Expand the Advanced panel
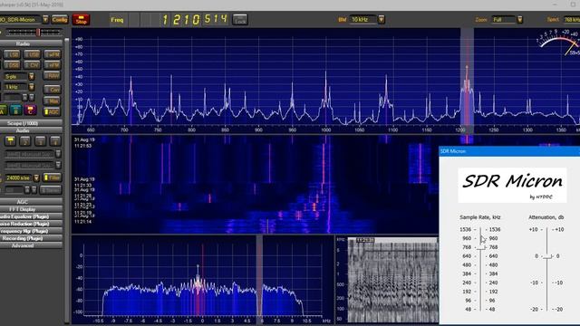Image resolution: width=580 pixels, height=326 pixels. point(31,245)
